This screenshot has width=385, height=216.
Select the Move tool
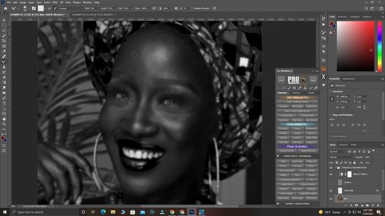tap(4, 20)
